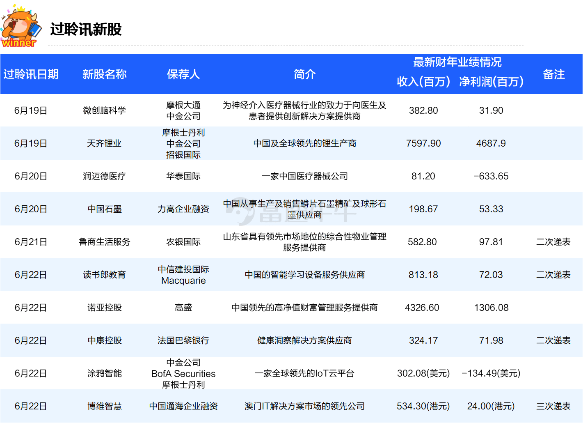Click the revenue value 81.20
The image size is (583, 423).
pos(423,176)
